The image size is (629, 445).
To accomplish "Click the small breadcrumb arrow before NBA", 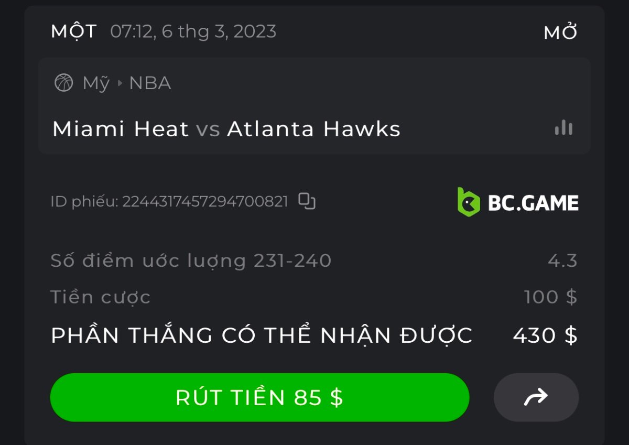I will click(x=120, y=83).
